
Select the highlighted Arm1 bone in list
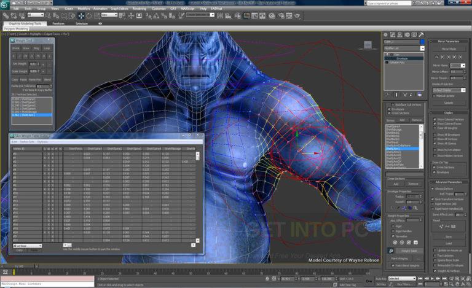(402, 149)
